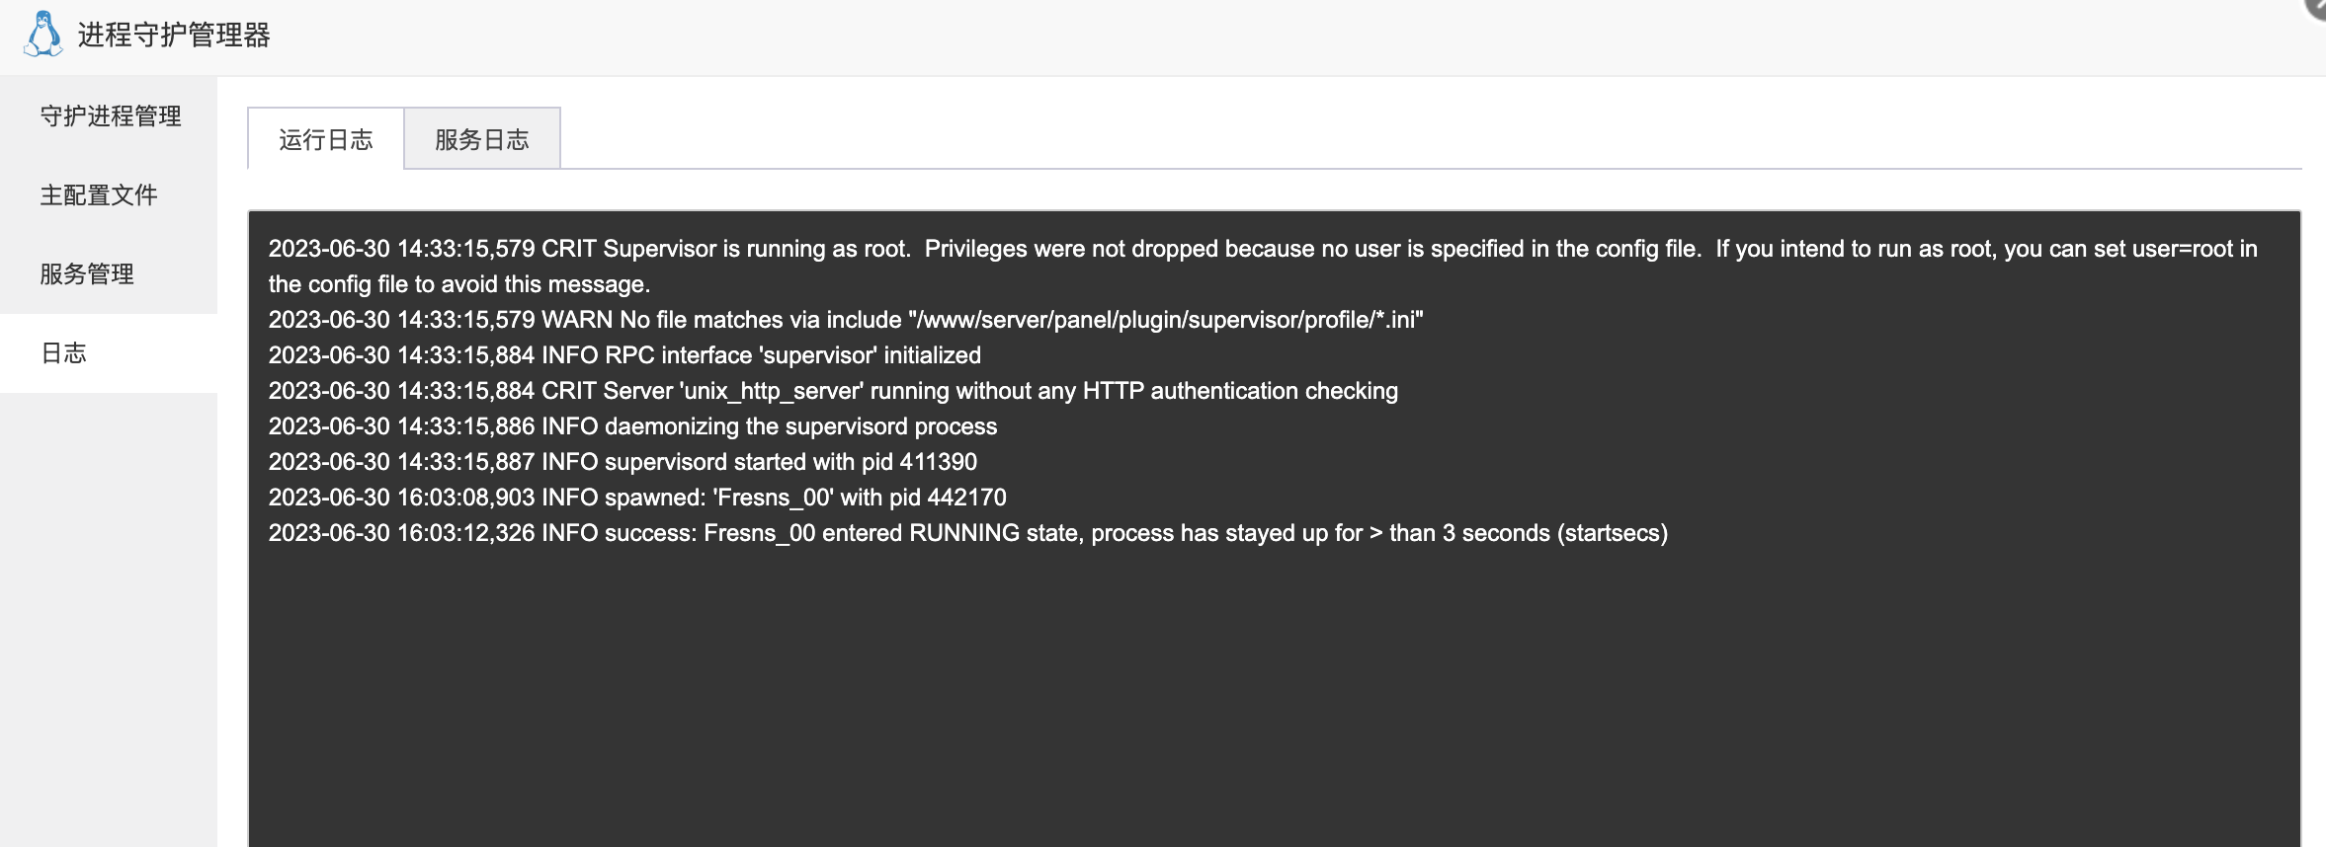Open the 守护进程管理 sidebar section
Screen dimensions: 2326x847
coord(109,116)
